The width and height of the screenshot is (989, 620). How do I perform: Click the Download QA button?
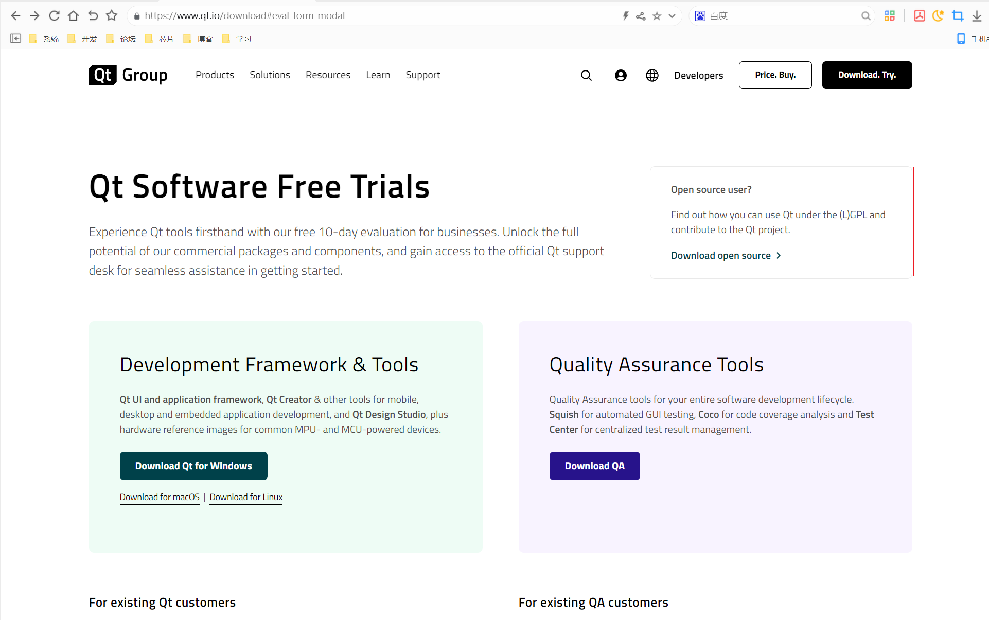[x=594, y=466]
